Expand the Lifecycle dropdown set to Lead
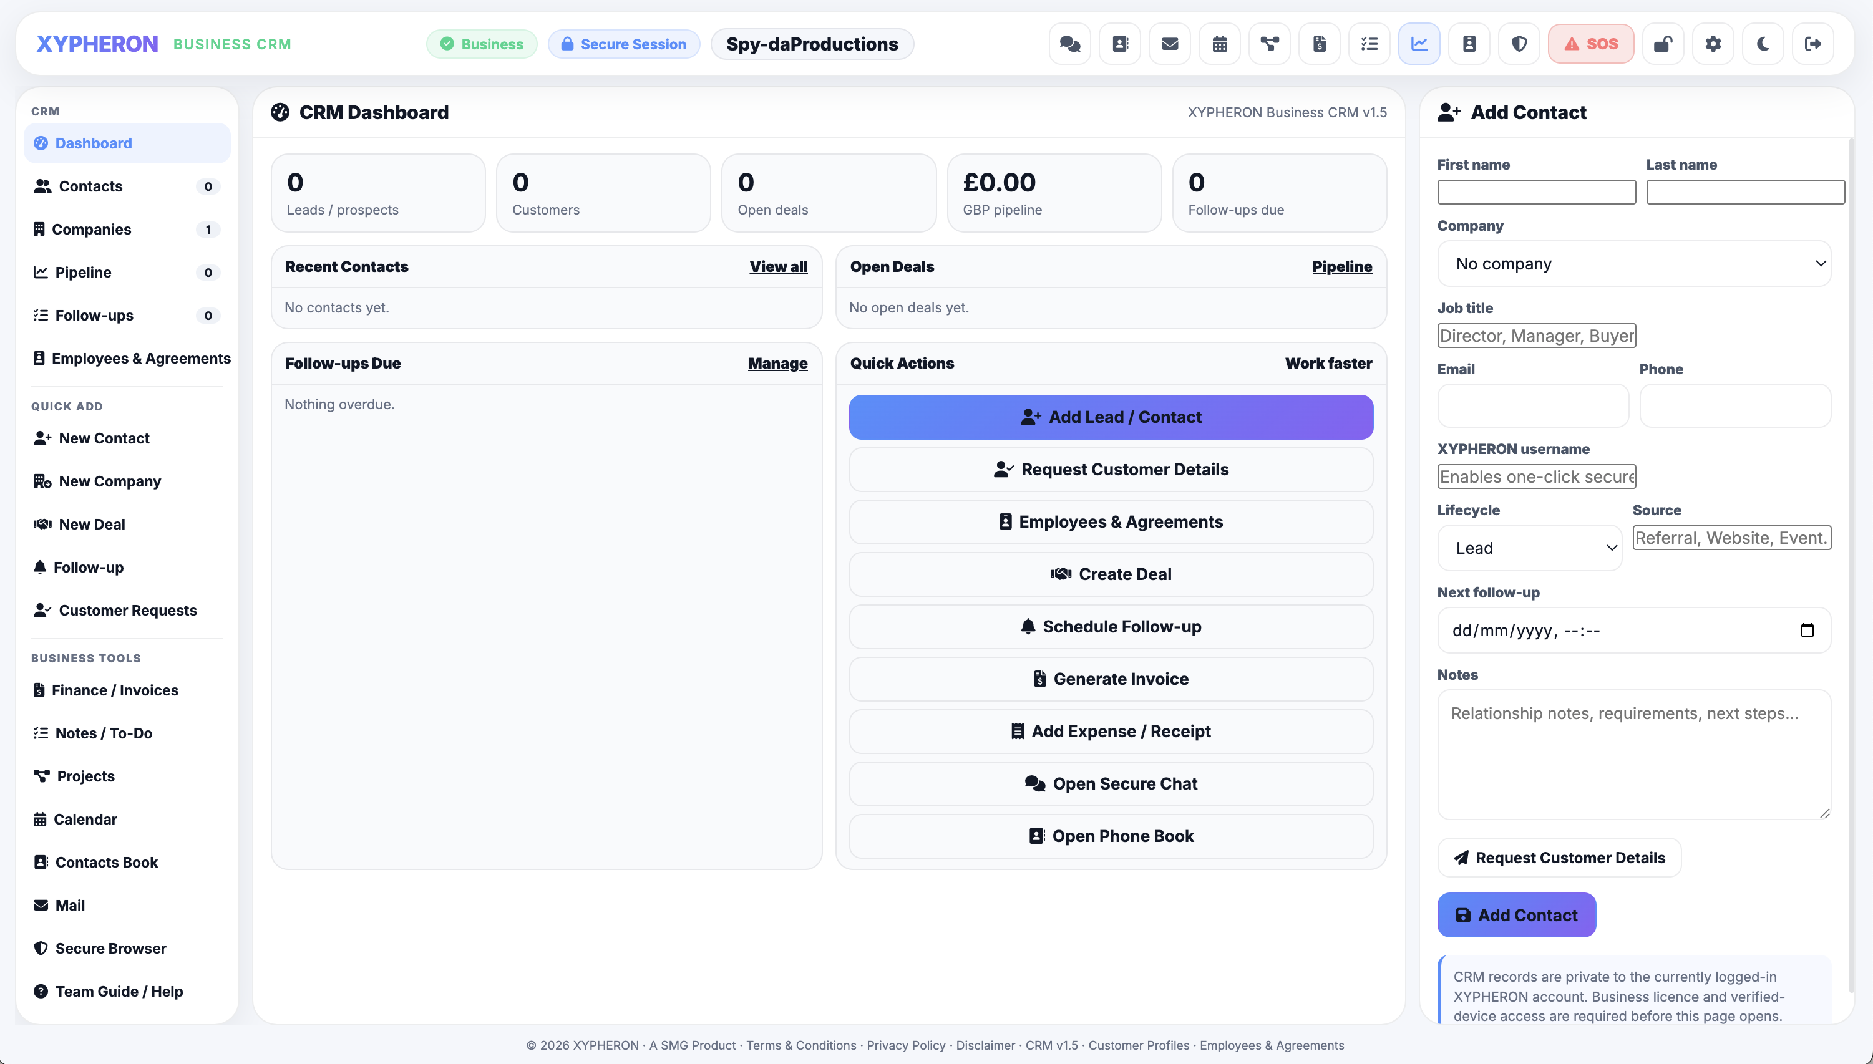Image resolution: width=1873 pixels, height=1064 pixels. pyautogui.click(x=1529, y=548)
